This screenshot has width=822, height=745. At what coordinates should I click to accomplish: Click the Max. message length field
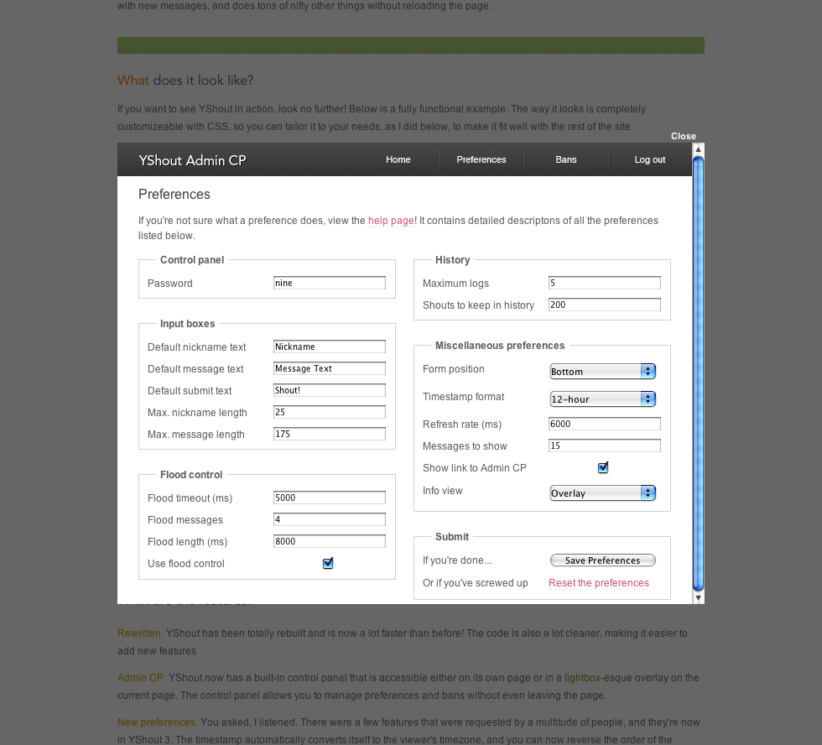329,434
